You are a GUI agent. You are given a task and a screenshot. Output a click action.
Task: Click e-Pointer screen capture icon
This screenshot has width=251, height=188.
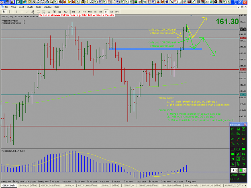click(x=243, y=129)
